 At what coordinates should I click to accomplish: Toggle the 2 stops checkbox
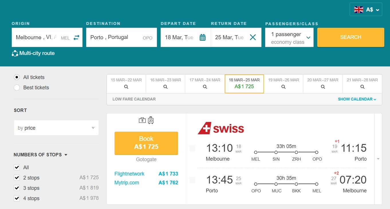tap(17, 178)
